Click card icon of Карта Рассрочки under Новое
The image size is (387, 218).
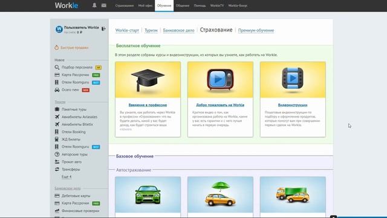[x=57, y=74]
